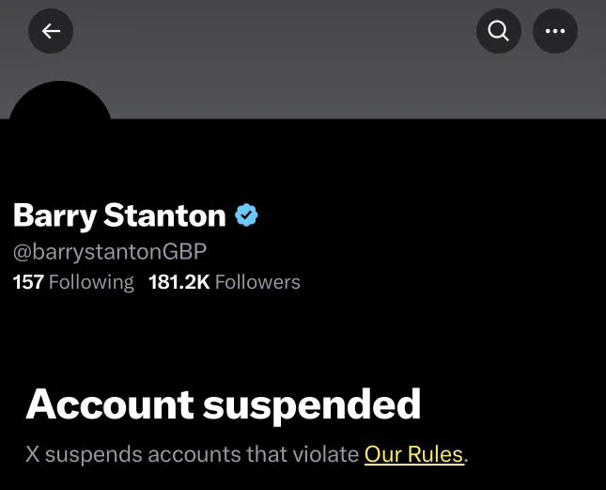Follow the Our Rules link
This screenshot has height=490, width=606.
pos(414,454)
